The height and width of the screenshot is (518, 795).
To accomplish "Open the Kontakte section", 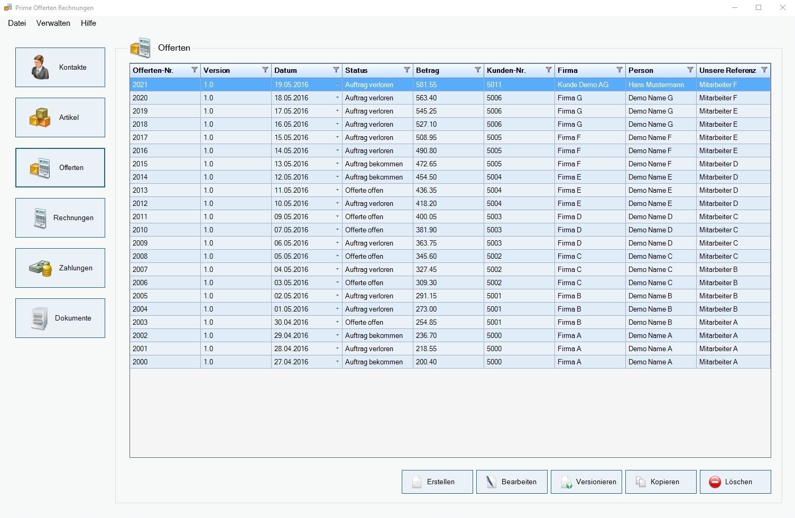I will [60, 68].
